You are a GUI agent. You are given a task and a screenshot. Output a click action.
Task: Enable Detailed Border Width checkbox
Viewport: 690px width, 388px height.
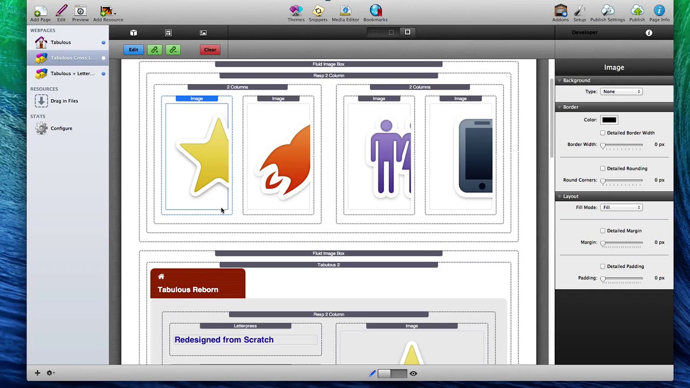(x=603, y=133)
